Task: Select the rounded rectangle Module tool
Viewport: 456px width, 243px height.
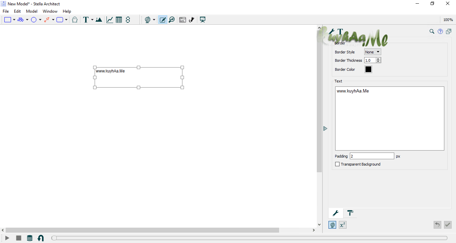Action: [x=60, y=20]
